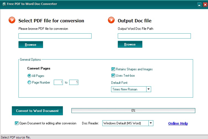Click the Select PDF file for conversion heading
The image size is (208, 139).
(51, 21)
